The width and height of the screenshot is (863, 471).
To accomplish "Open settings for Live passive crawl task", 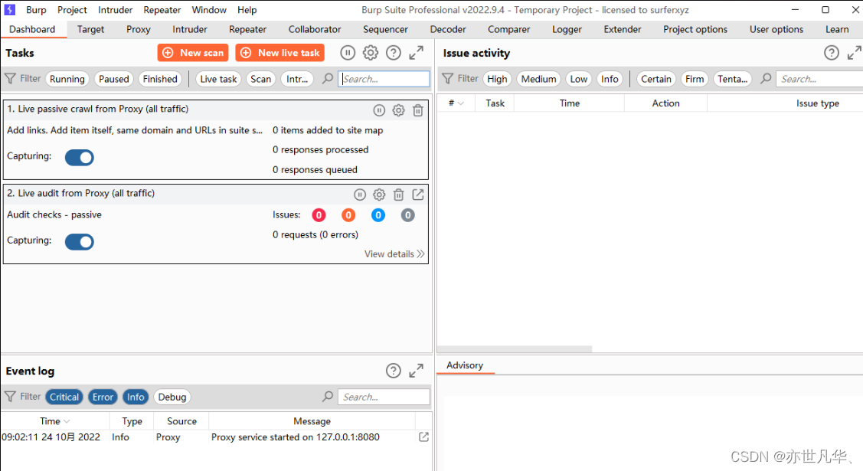I will (x=398, y=110).
